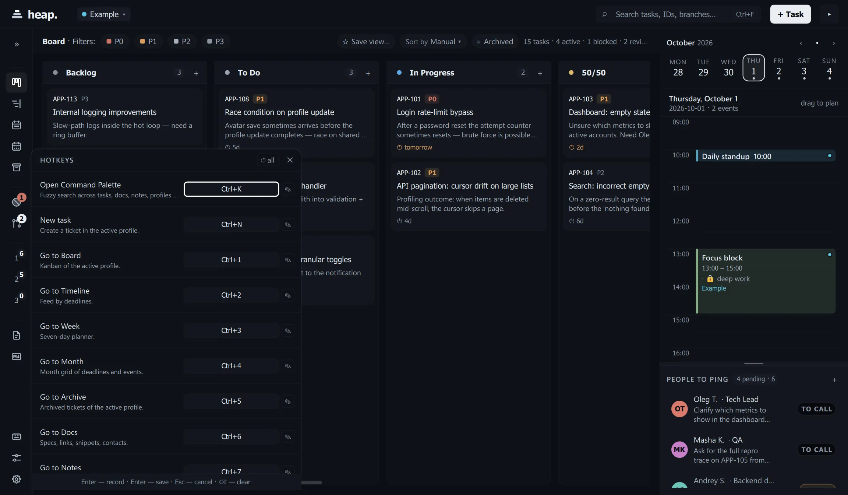This screenshot has width=848, height=495.
Task: Toggle the P2 priority filter
Action: (182, 42)
